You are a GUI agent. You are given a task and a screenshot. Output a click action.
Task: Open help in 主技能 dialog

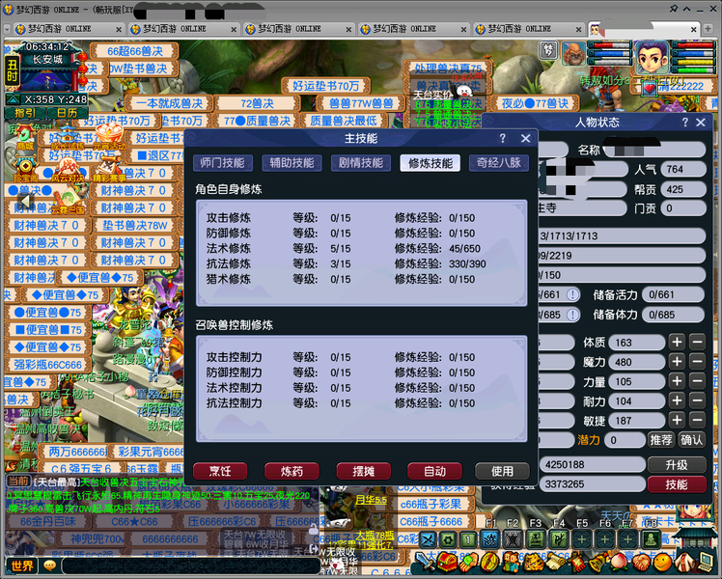tap(503, 138)
